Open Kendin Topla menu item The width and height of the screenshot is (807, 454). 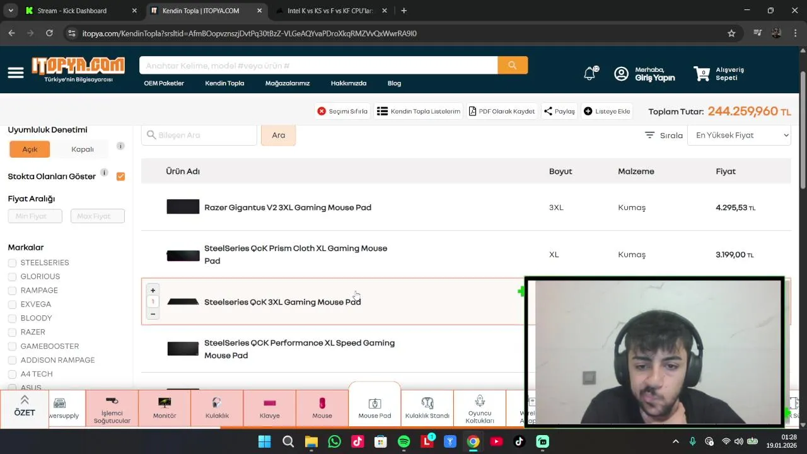coord(224,83)
